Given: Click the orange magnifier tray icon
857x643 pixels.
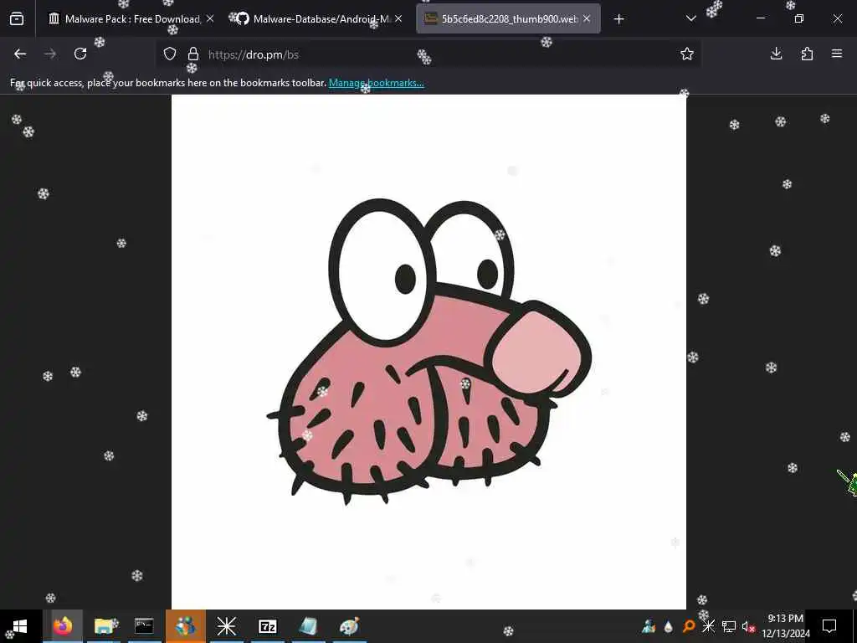Looking at the screenshot, I should pyautogui.click(x=689, y=626).
